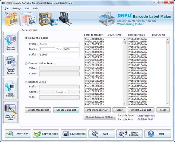Click the Sequential Series Suffix field
The image size is (175, 142).
click(59, 55)
